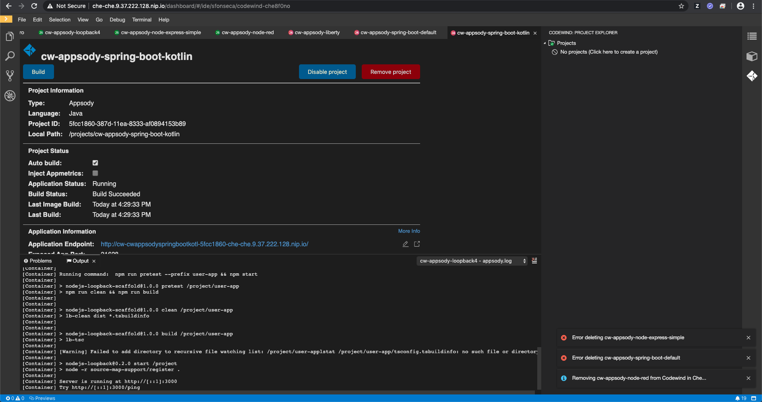The width and height of the screenshot is (762, 402).
Task: Click the Build button
Action: [x=38, y=72]
